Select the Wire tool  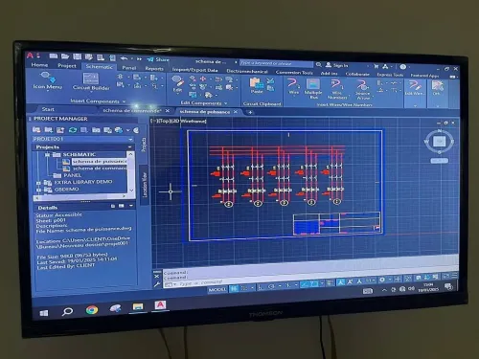pyautogui.click(x=293, y=86)
